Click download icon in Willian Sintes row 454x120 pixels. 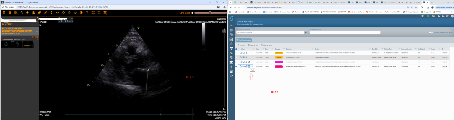tap(246, 53)
